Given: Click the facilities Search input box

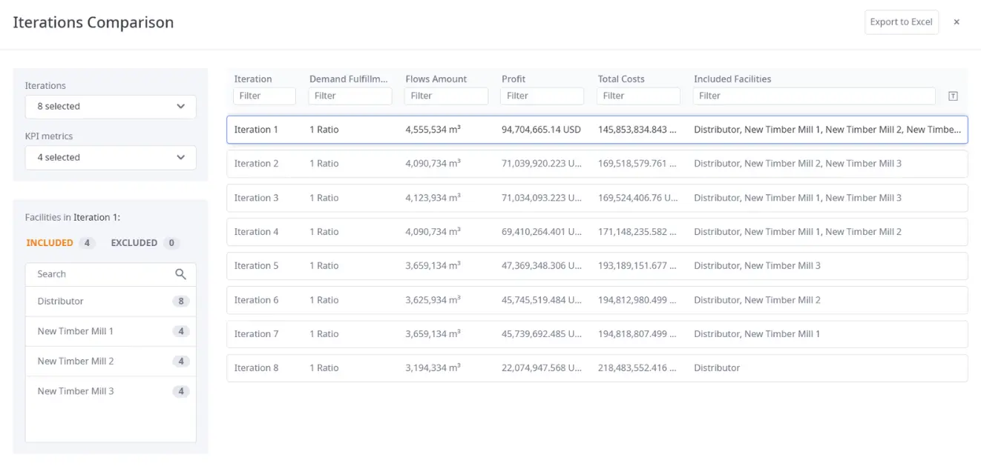Looking at the screenshot, I should coord(104,274).
